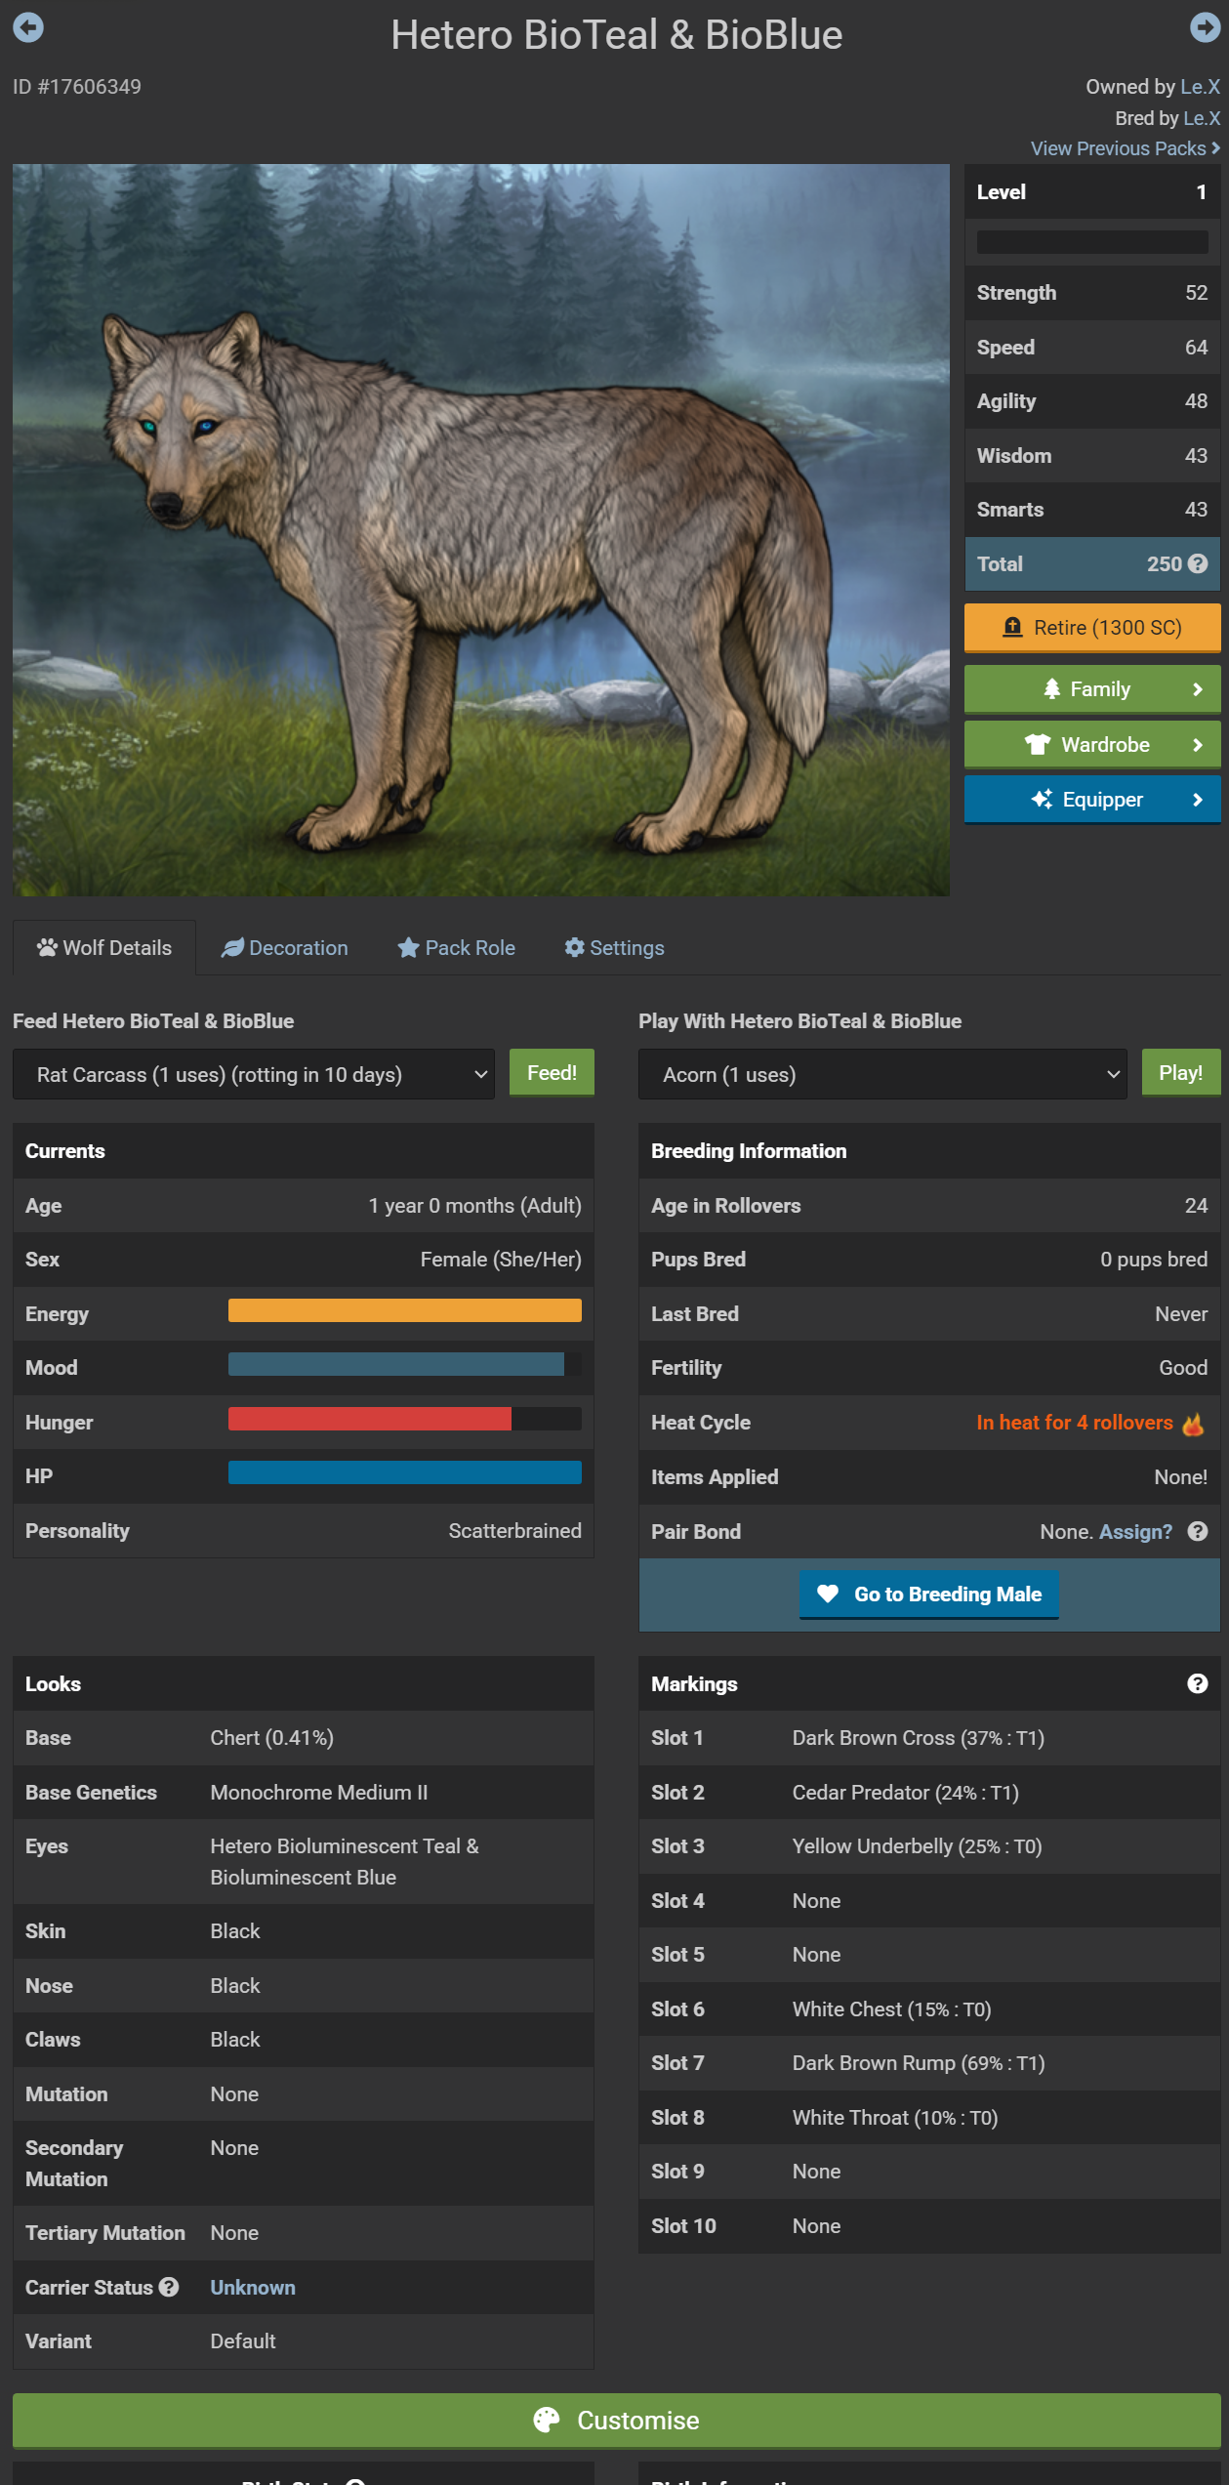Switch to the Pack Role tab

tap(456, 947)
